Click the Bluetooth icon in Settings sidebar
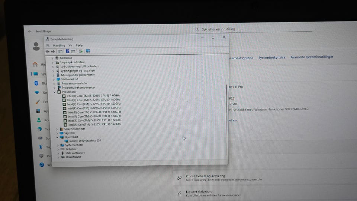The width and height of the screenshot is (357, 201). click(36, 83)
